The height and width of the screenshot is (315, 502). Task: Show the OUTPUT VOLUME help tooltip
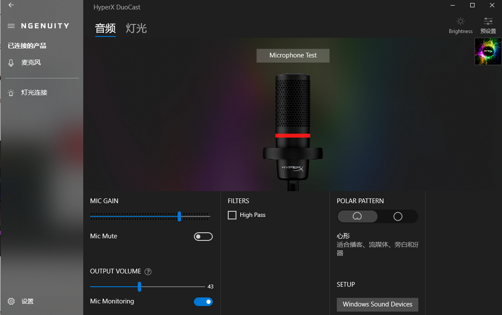coord(148,272)
